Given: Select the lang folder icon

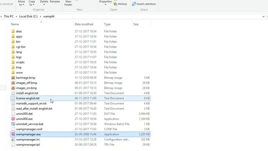Looking at the screenshot, I should click(x=13, y=52).
